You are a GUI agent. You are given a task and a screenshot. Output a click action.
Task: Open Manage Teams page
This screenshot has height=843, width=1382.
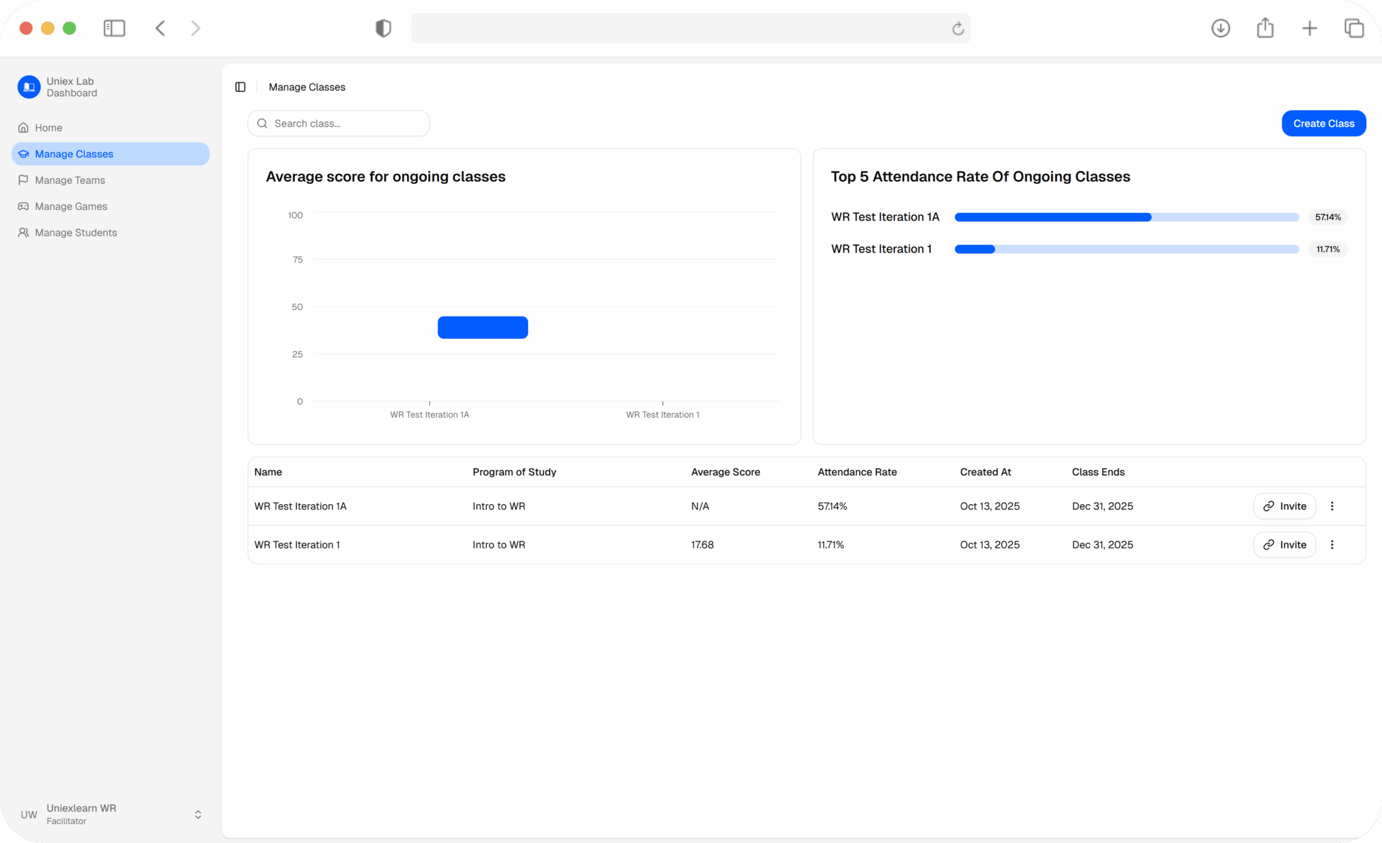point(70,180)
